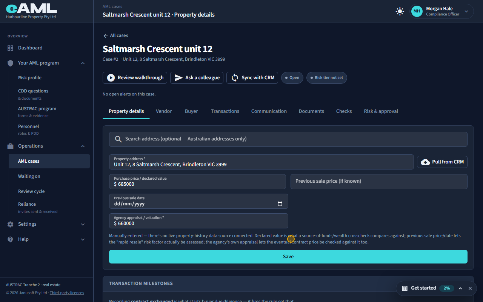Click the Operations briefcase icon
Viewport: 483px width, 302px height.
10,146
